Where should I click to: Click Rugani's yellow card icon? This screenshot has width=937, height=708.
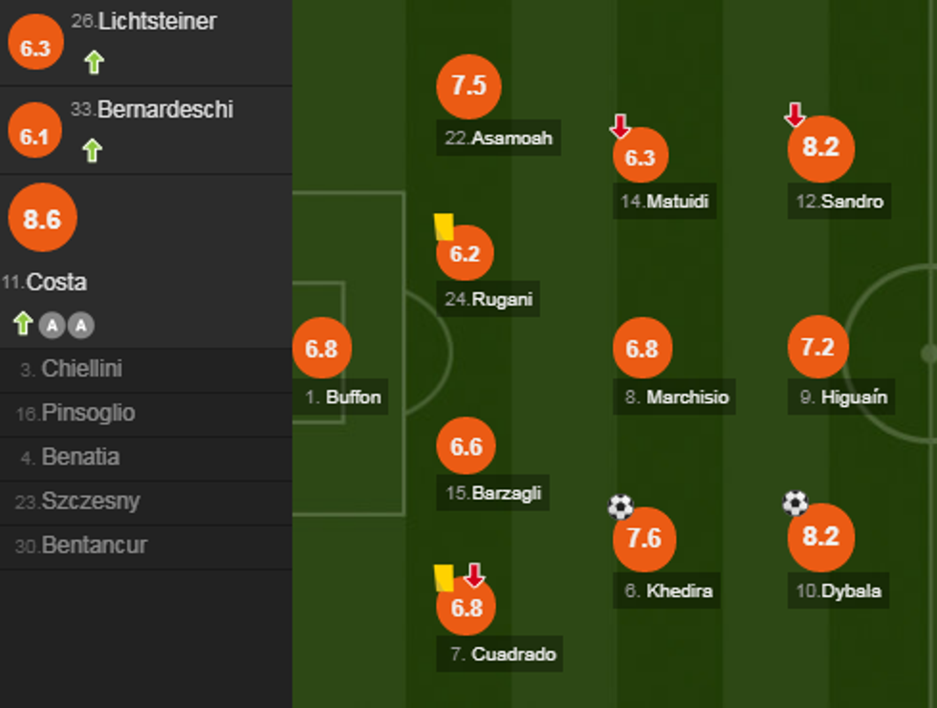pyautogui.click(x=444, y=226)
